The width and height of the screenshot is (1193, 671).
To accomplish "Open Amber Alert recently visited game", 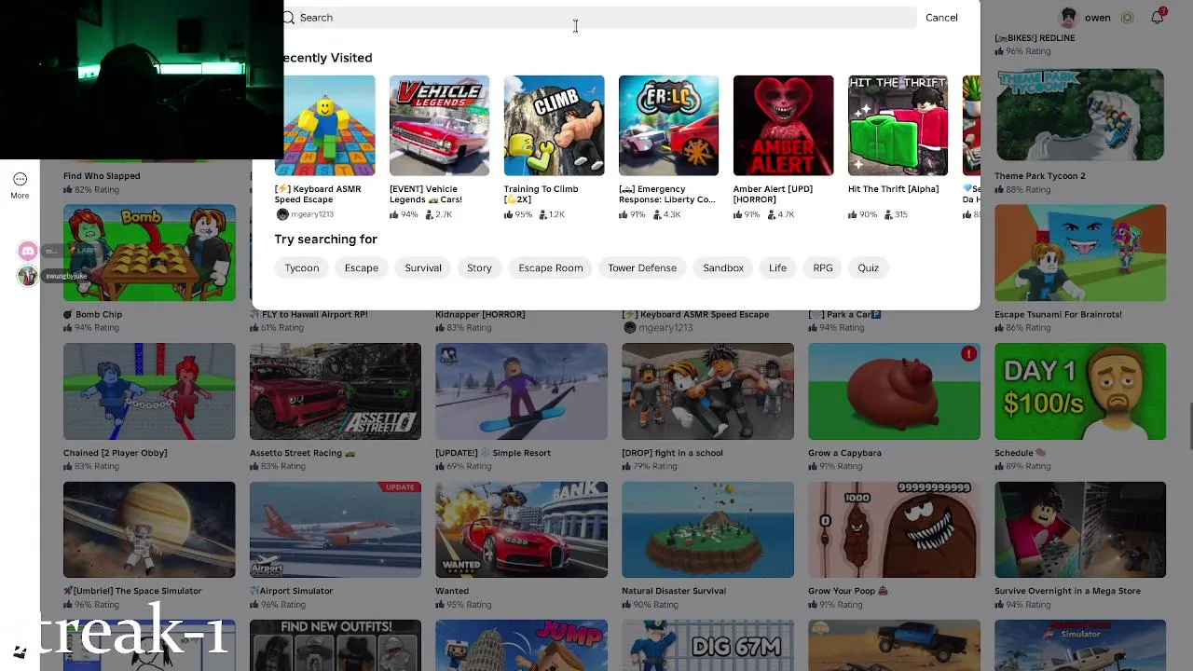I will pos(783,126).
